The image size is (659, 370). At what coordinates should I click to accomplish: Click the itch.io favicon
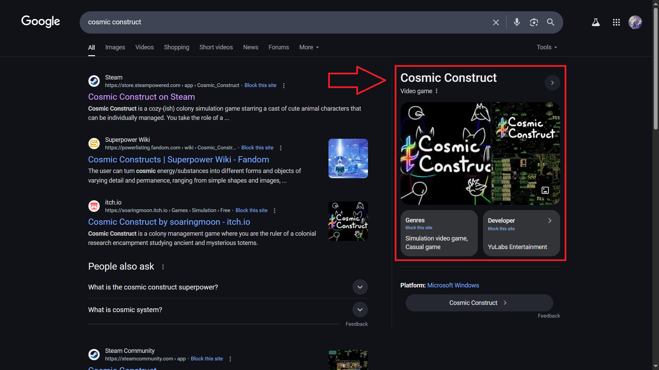[x=94, y=206]
